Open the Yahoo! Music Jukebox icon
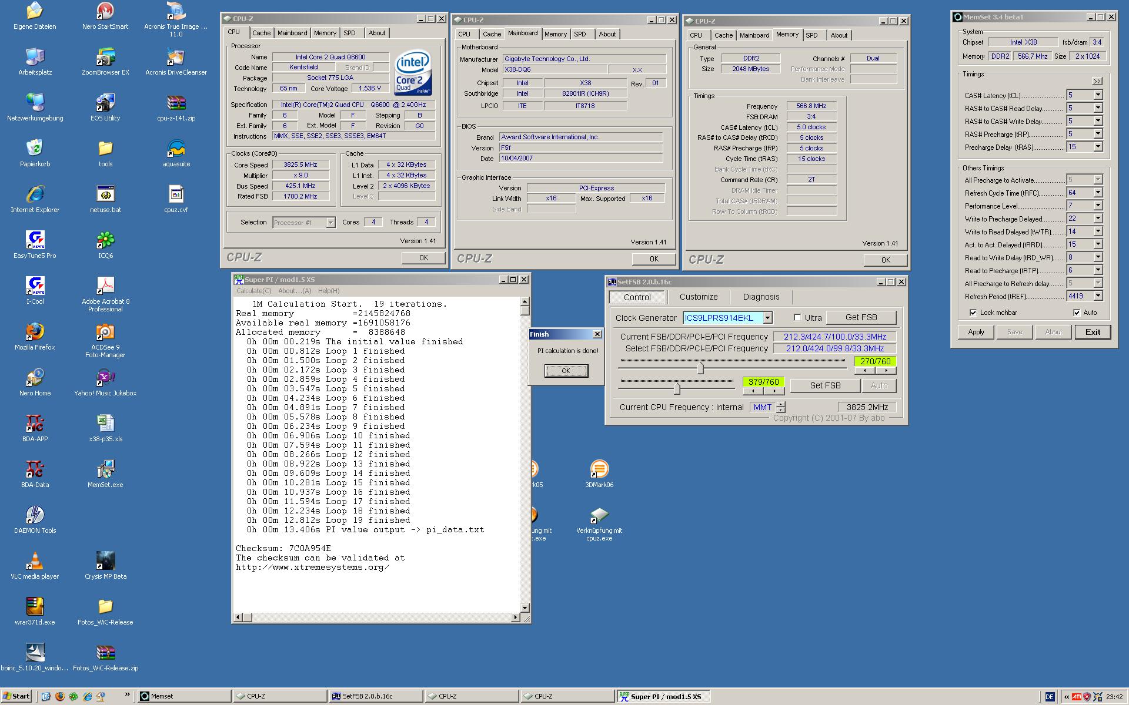 click(x=105, y=382)
